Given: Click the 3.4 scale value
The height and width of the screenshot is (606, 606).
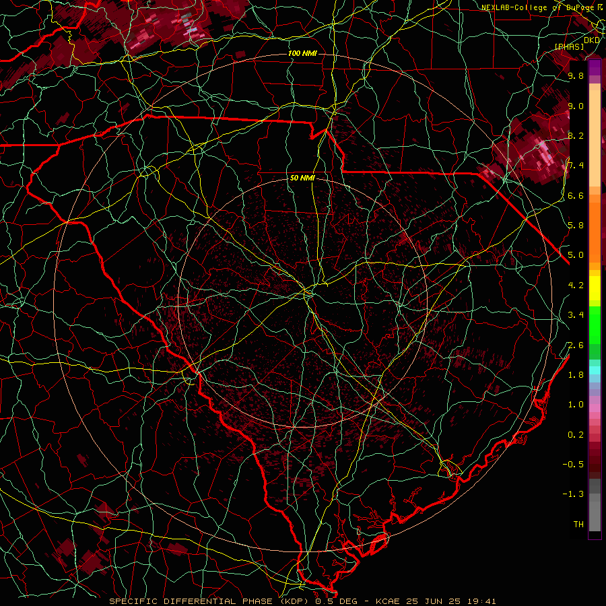Looking at the screenshot, I should pyautogui.click(x=576, y=315).
